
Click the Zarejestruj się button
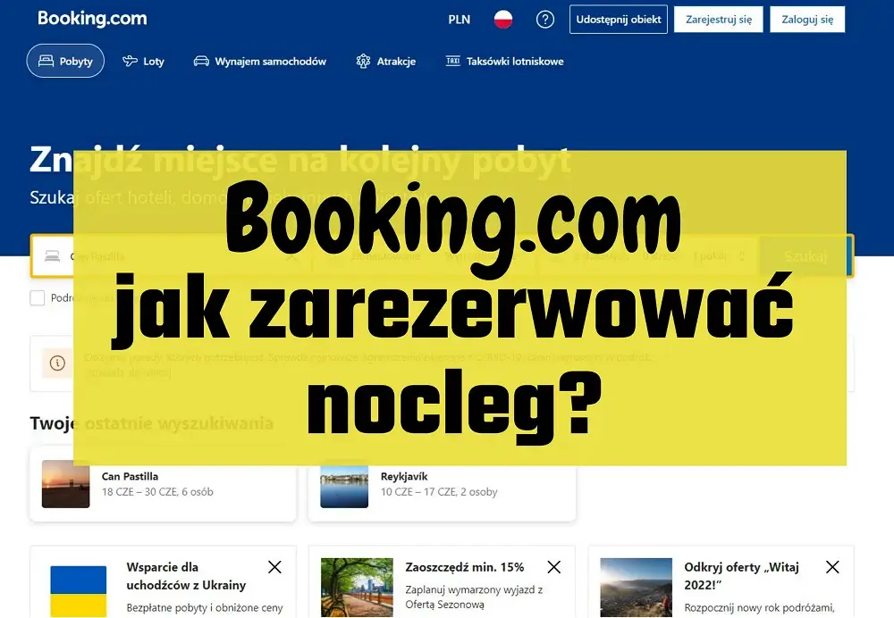click(x=719, y=20)
